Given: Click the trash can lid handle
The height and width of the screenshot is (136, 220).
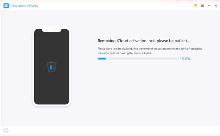Looking at the screenshot, I should coord(52,62).
